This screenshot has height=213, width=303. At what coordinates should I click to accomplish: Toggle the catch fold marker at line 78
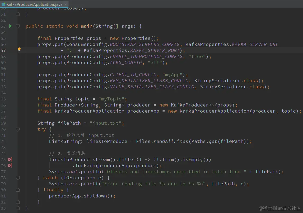(x=18, y=177)
